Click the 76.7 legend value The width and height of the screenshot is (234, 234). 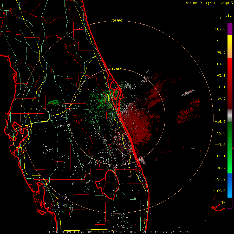click(x=221, y=52)
